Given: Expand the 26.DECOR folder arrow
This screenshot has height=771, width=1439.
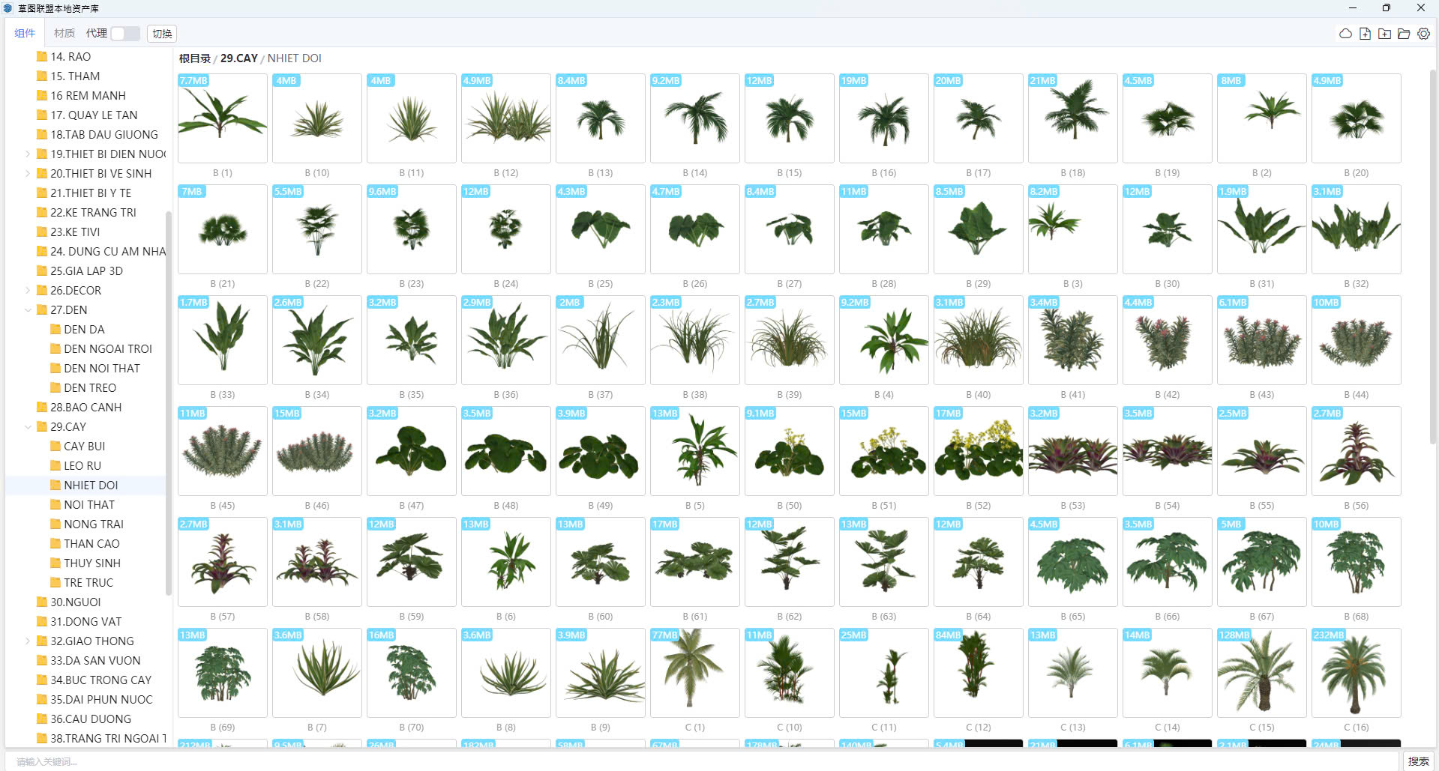Looking at the screenshot, I should tap(28, 290).
